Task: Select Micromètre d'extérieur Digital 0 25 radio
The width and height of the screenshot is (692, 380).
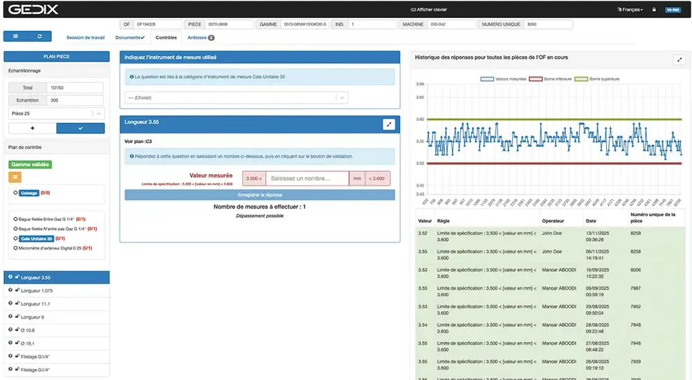Action: 15,248
